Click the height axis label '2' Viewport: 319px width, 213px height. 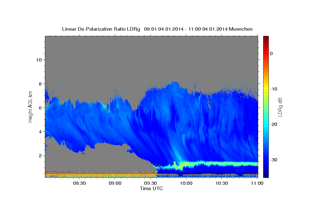pyautogui.click(x=41, y=155)
